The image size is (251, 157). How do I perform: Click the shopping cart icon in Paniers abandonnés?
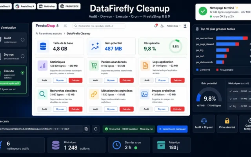tap(94, 66)
